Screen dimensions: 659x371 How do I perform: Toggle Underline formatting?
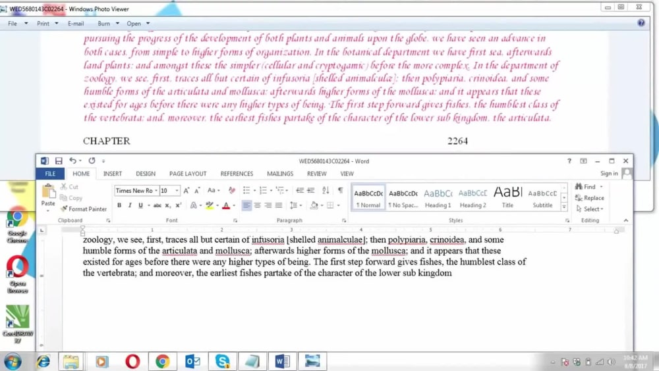coord(140,205)
